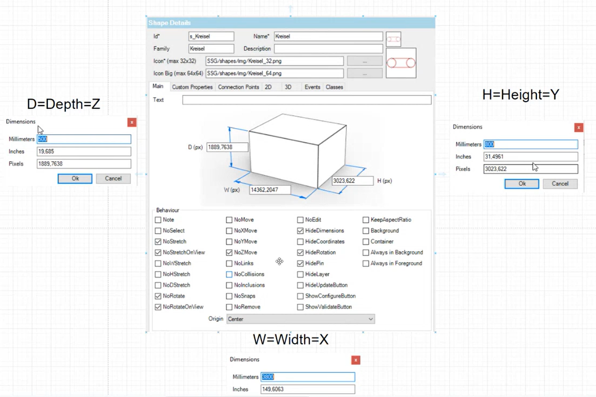The width and height of the screenshot is (596, 397).
Task: Check the Background checkbox
Action: click(x=365, y=231)
